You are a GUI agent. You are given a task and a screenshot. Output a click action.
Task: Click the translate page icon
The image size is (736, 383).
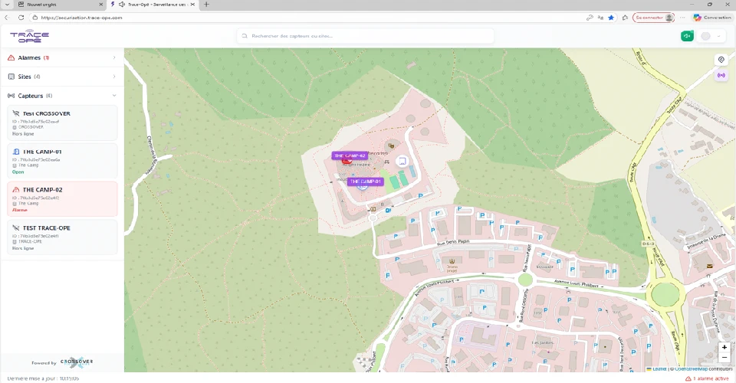(x=601, y=18)
